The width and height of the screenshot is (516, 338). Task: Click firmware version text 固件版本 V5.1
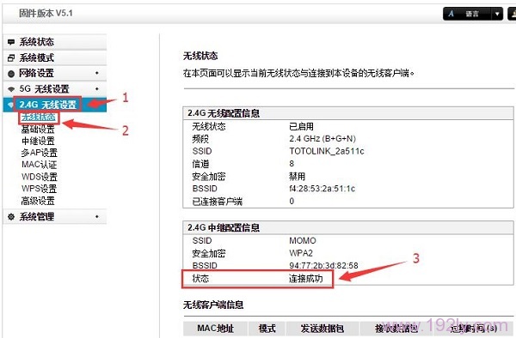pos(46,13)
